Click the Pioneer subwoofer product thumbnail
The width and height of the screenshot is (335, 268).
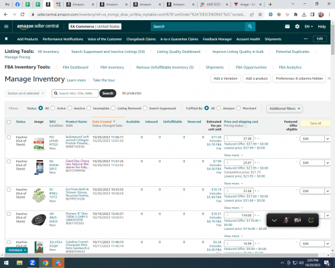point(39,219)
